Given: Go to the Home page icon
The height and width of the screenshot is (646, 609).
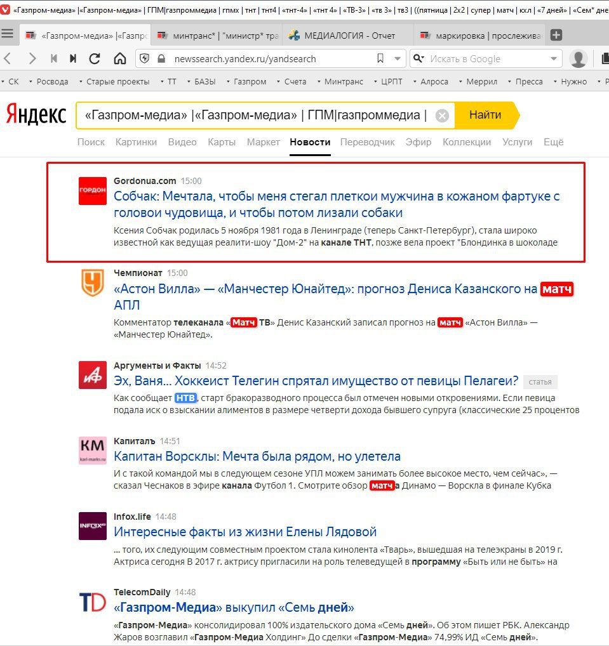Looking at the screenshot, I should pos(120,59).
